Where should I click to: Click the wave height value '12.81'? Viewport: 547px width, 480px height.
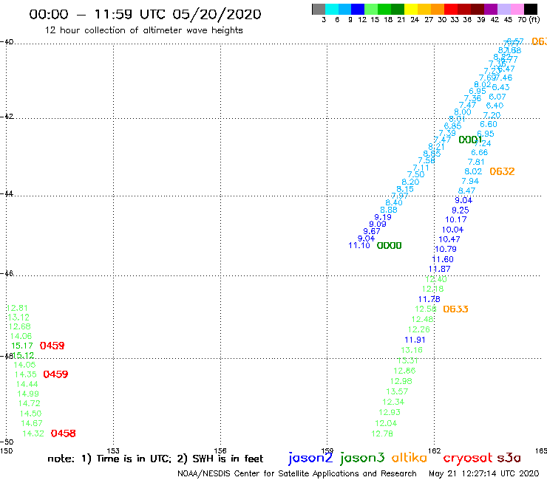pos(17,308)
